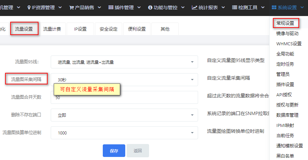Select 镜像与驱动 from the system menu
Image resolution: width=308 pixels, height=160 pixels.
coord(287,33)
